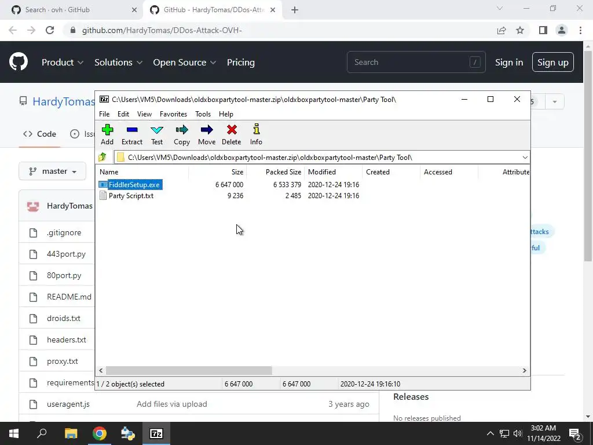Open the 80port.py file link

point(64,275)
